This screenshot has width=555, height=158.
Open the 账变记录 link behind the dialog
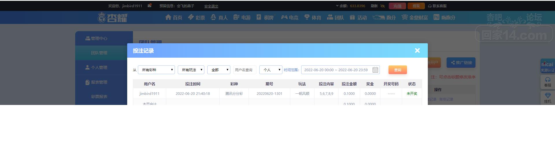coord(446,99)
